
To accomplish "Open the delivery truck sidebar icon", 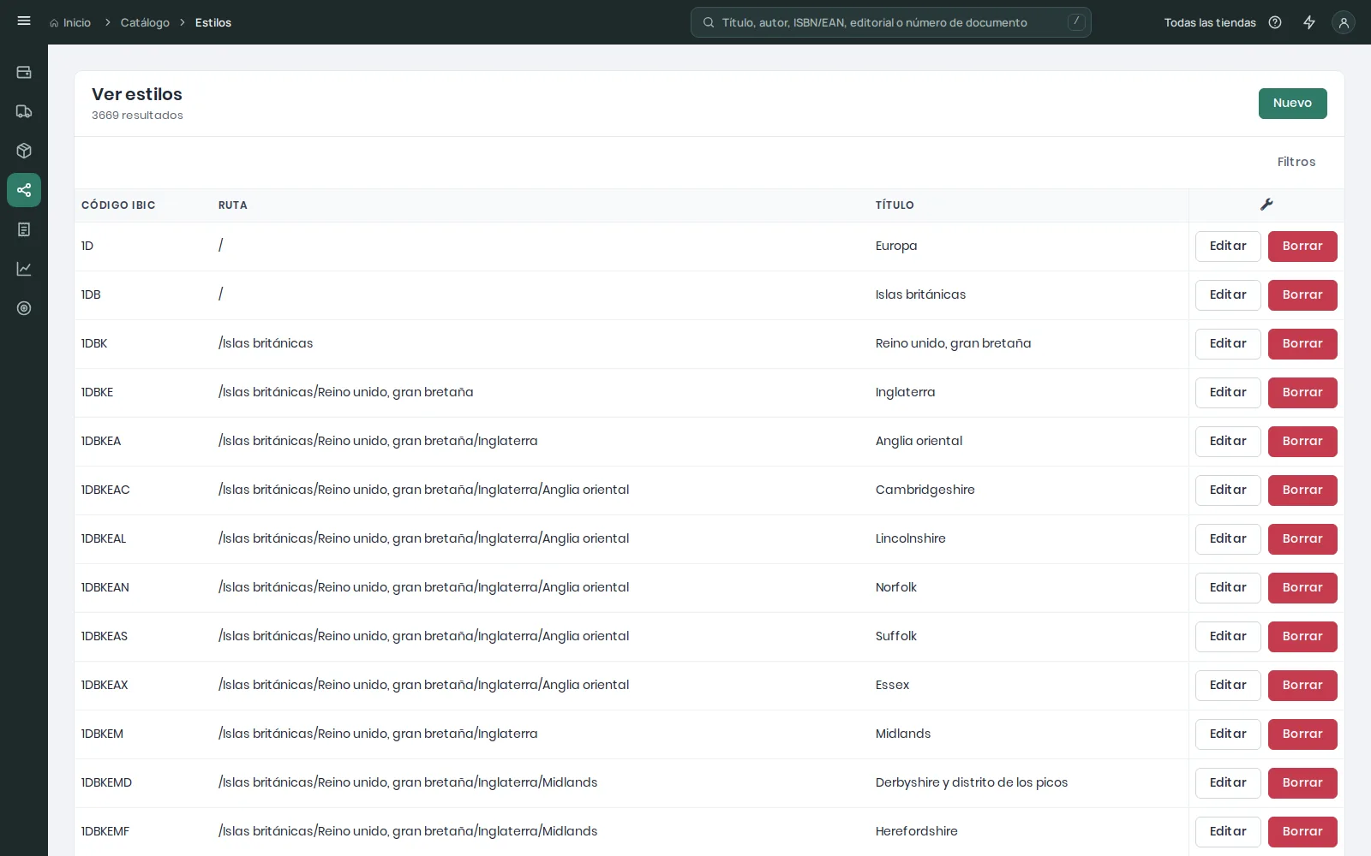I will tap(24, 111).
